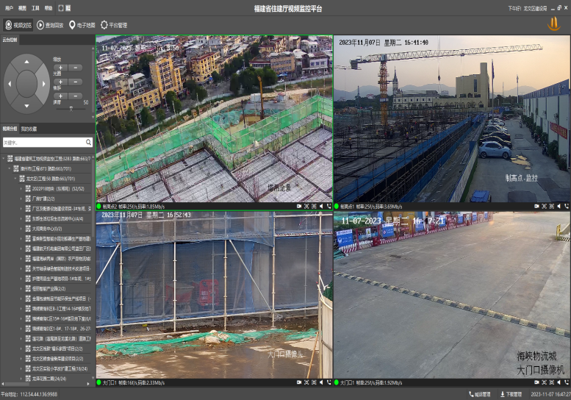Toggle recording in the scaffolding 大门口摄像头 pane
Screen dimensions: 571x400
point(299,382)
